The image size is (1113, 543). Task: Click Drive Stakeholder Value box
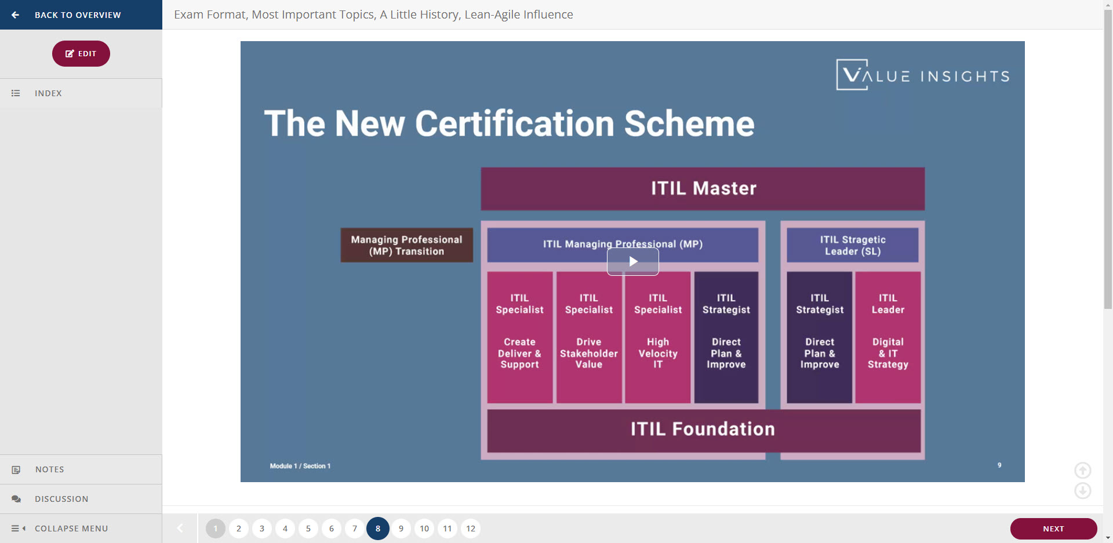click(589, 337)
